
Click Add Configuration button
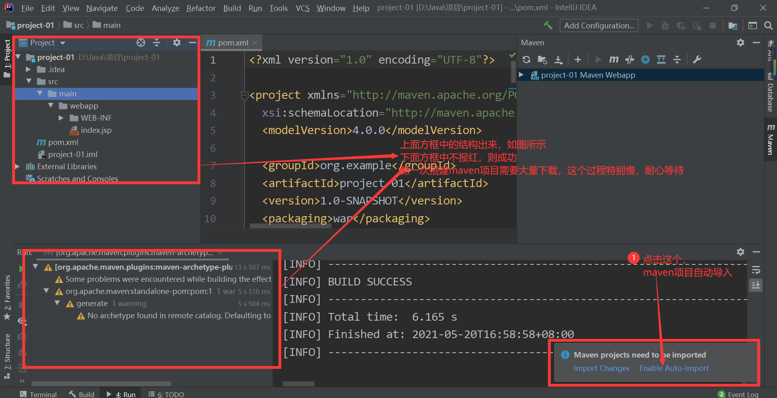pyautogui.click(x=599, y=26)
